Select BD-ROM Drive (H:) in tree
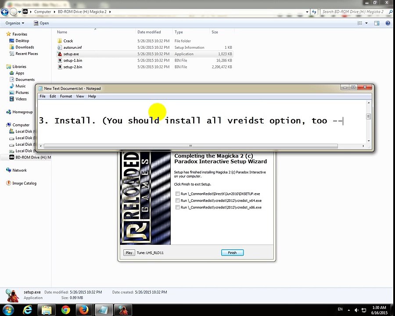The height and width of the screenshot is (316, 395). click(x=33, y=157)
